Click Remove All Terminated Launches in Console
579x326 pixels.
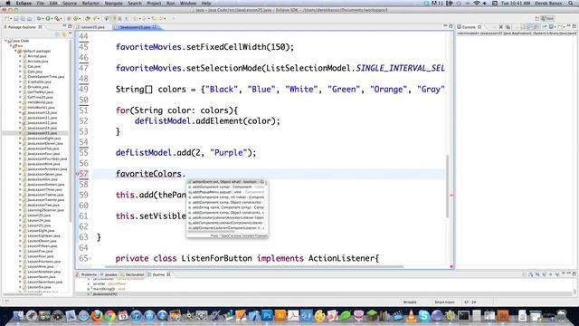508,26
